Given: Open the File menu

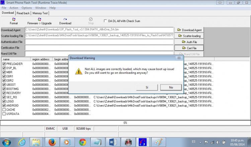Looking at the screenshot, I should coord(4,8).
